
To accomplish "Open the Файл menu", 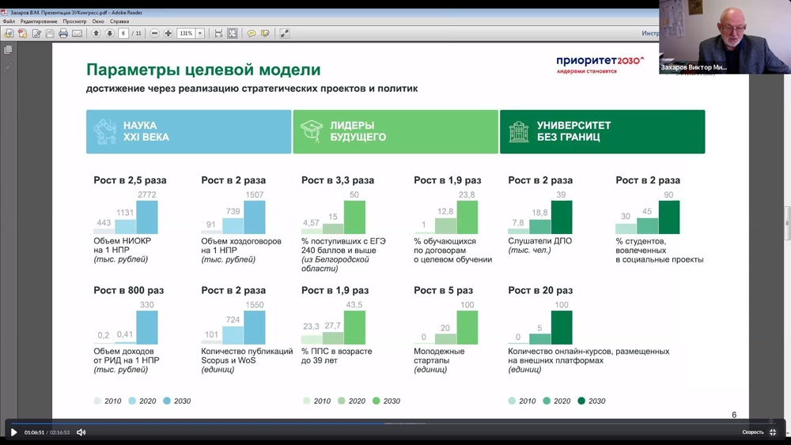I will pos(9,21).
